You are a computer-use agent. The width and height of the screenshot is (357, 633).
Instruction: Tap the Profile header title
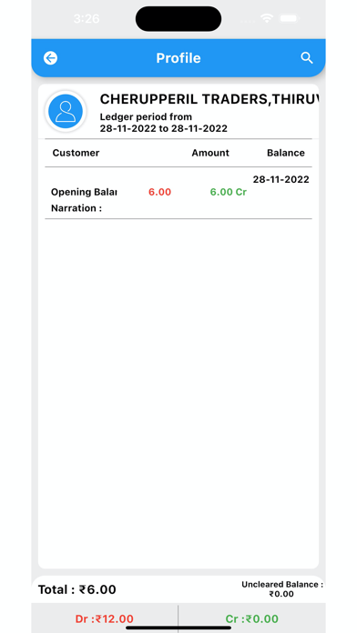coord(178,58)
